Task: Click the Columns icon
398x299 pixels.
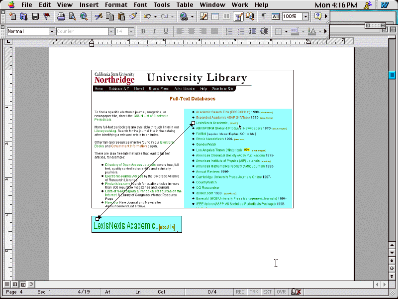Action: pos(226,16)
